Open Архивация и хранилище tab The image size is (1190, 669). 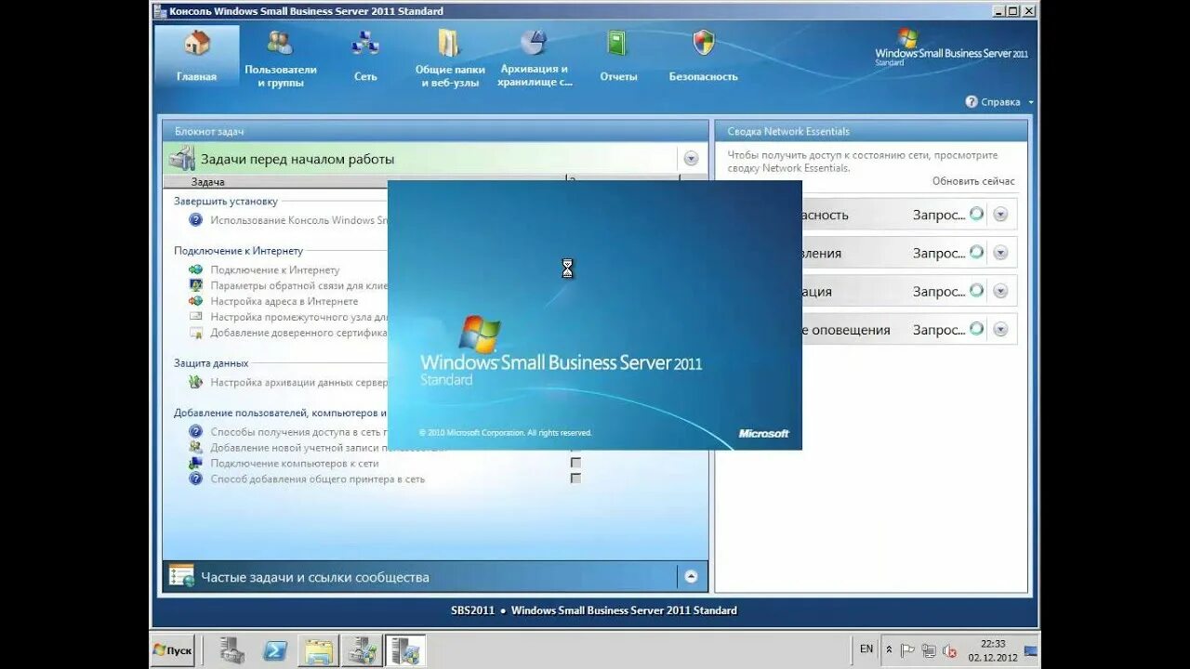[x=535, y=58]
